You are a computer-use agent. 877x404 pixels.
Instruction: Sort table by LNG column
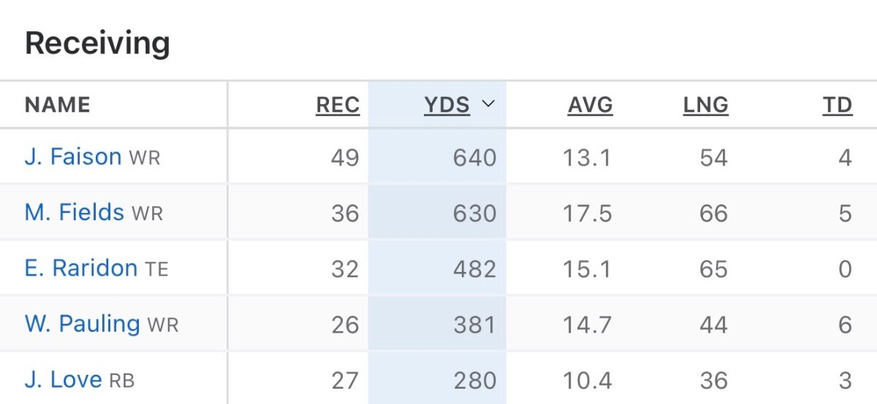(x=706, y=105)
